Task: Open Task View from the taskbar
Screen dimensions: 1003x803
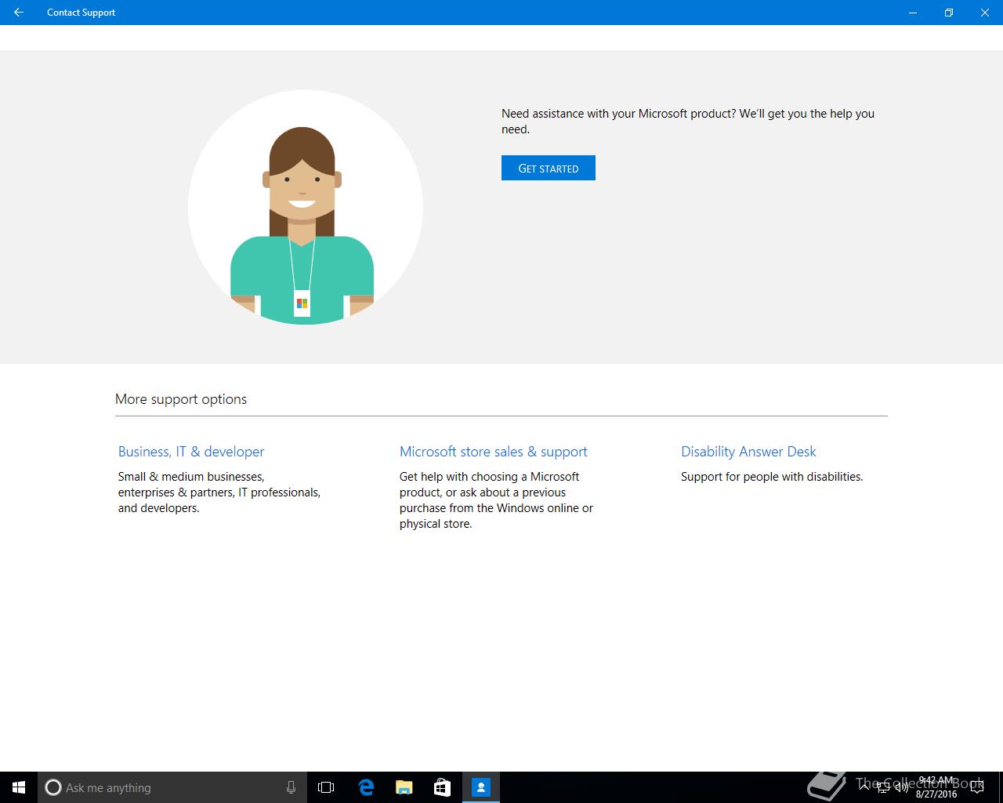Action: pos(326,787)
